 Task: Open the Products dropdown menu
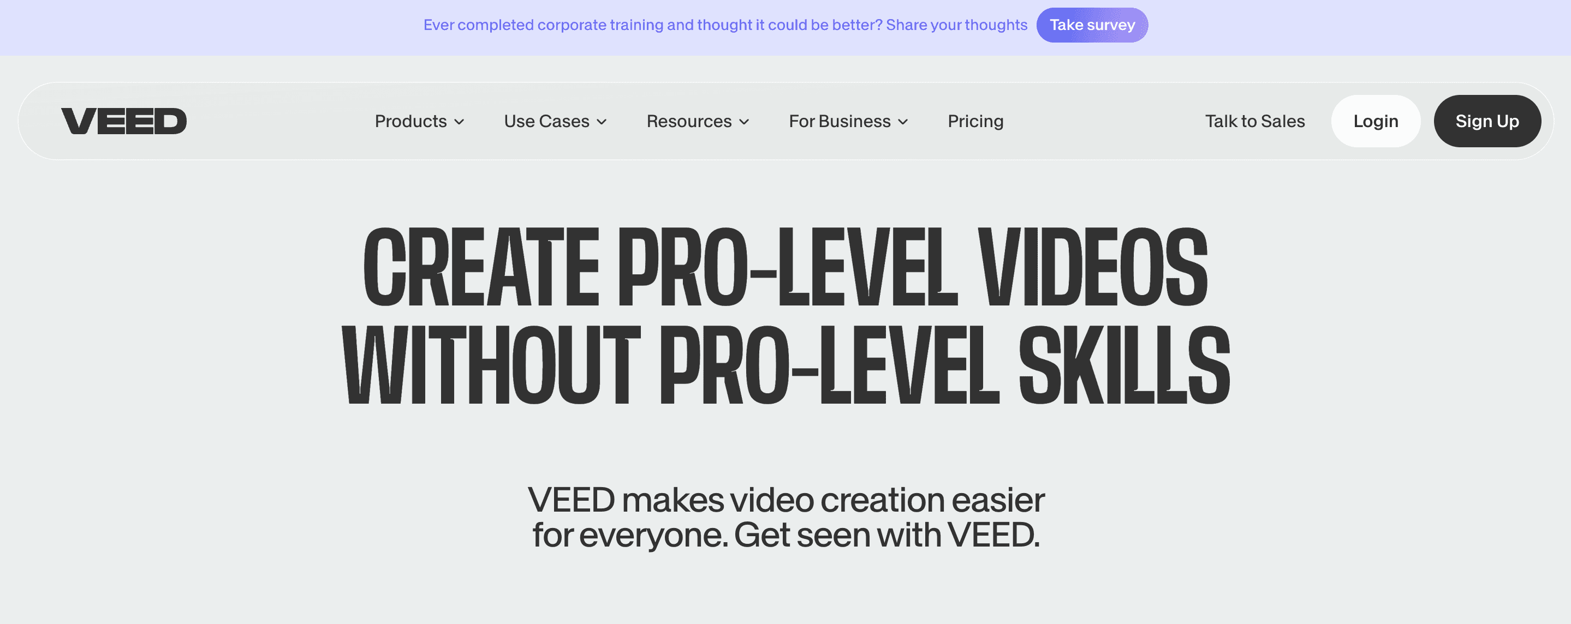(419, 121)
